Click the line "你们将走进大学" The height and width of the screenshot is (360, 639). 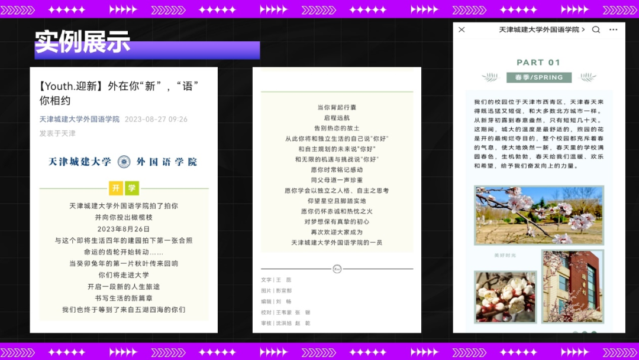click(x=124, y=275)
